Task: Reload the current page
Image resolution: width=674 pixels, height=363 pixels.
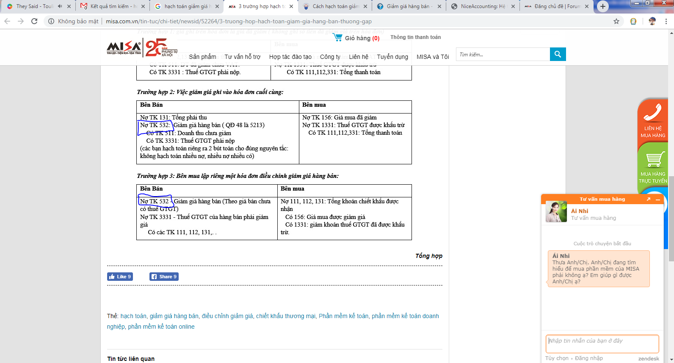Action: (x=34, y=21)
